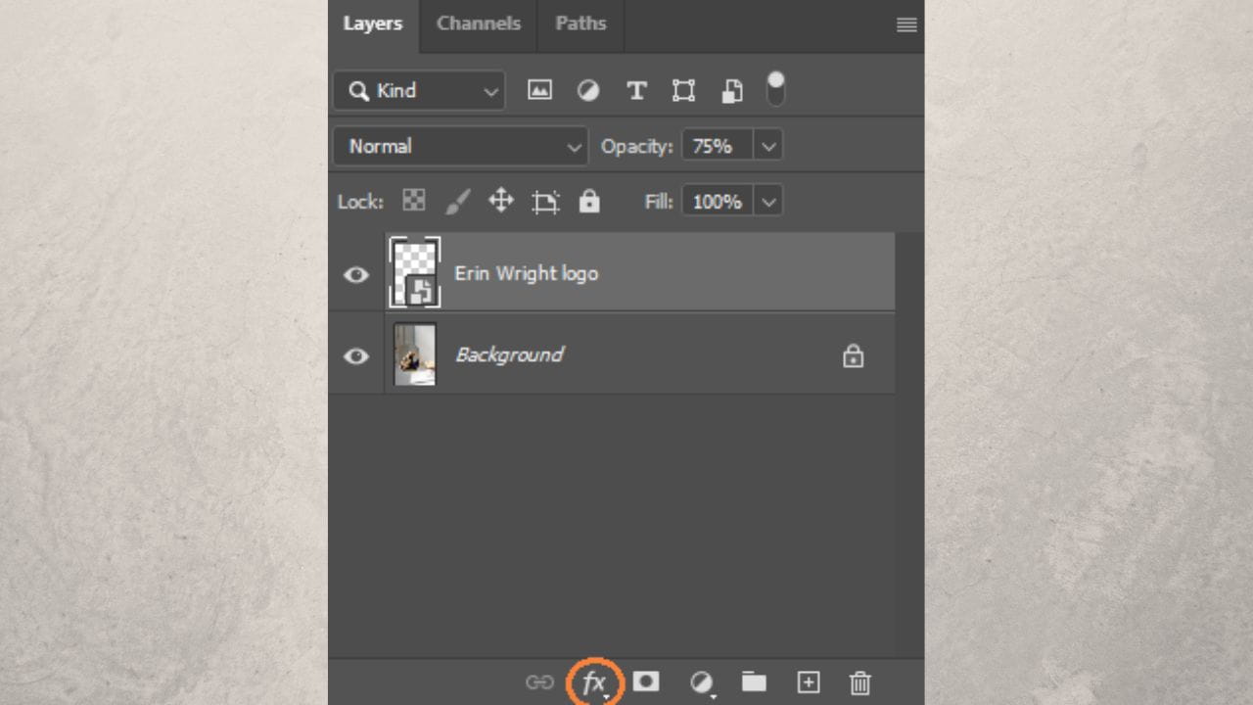Screen dimensions: 1253x705
Task: Select the Background layer thumbnail
Action: coord(415,354)
